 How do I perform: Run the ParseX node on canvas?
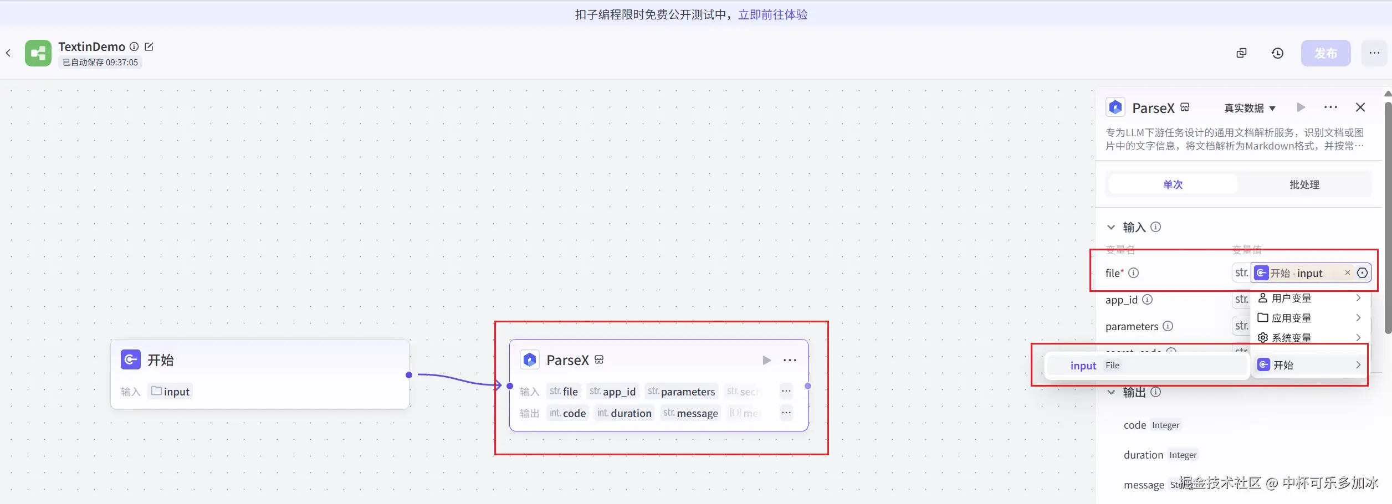[x=767, y=361]
